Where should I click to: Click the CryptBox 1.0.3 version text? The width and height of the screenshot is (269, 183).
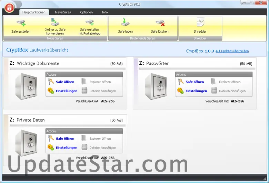pyautogui.click(x=200, y=51)
